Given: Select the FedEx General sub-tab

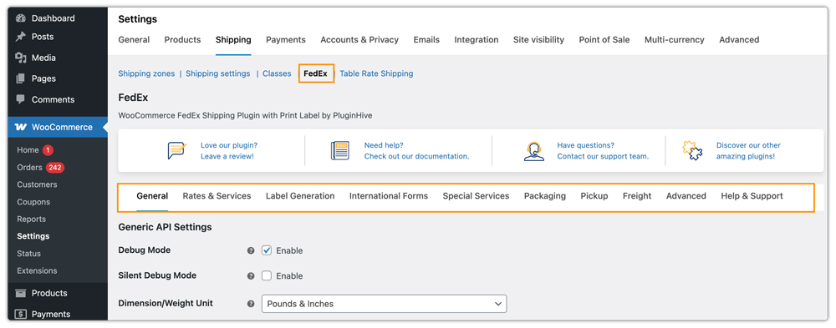Looking at the screenshot, I should 152,196.
